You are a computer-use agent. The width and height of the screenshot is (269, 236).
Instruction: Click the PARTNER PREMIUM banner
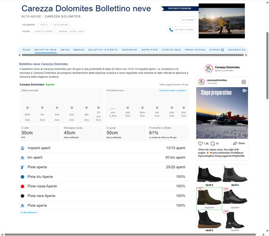[x=180, y=8]
